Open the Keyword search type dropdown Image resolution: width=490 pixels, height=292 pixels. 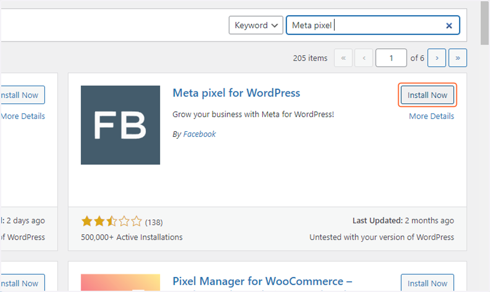pos(256,25)
